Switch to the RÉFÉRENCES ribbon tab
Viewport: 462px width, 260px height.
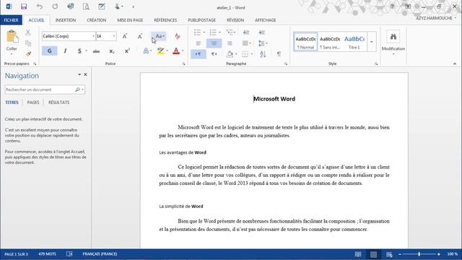(x=165, y=20)
